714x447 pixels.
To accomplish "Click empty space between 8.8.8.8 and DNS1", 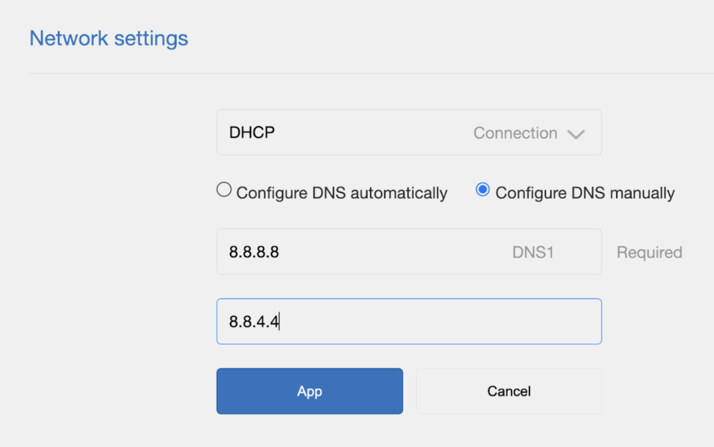I will click(394, 252).
